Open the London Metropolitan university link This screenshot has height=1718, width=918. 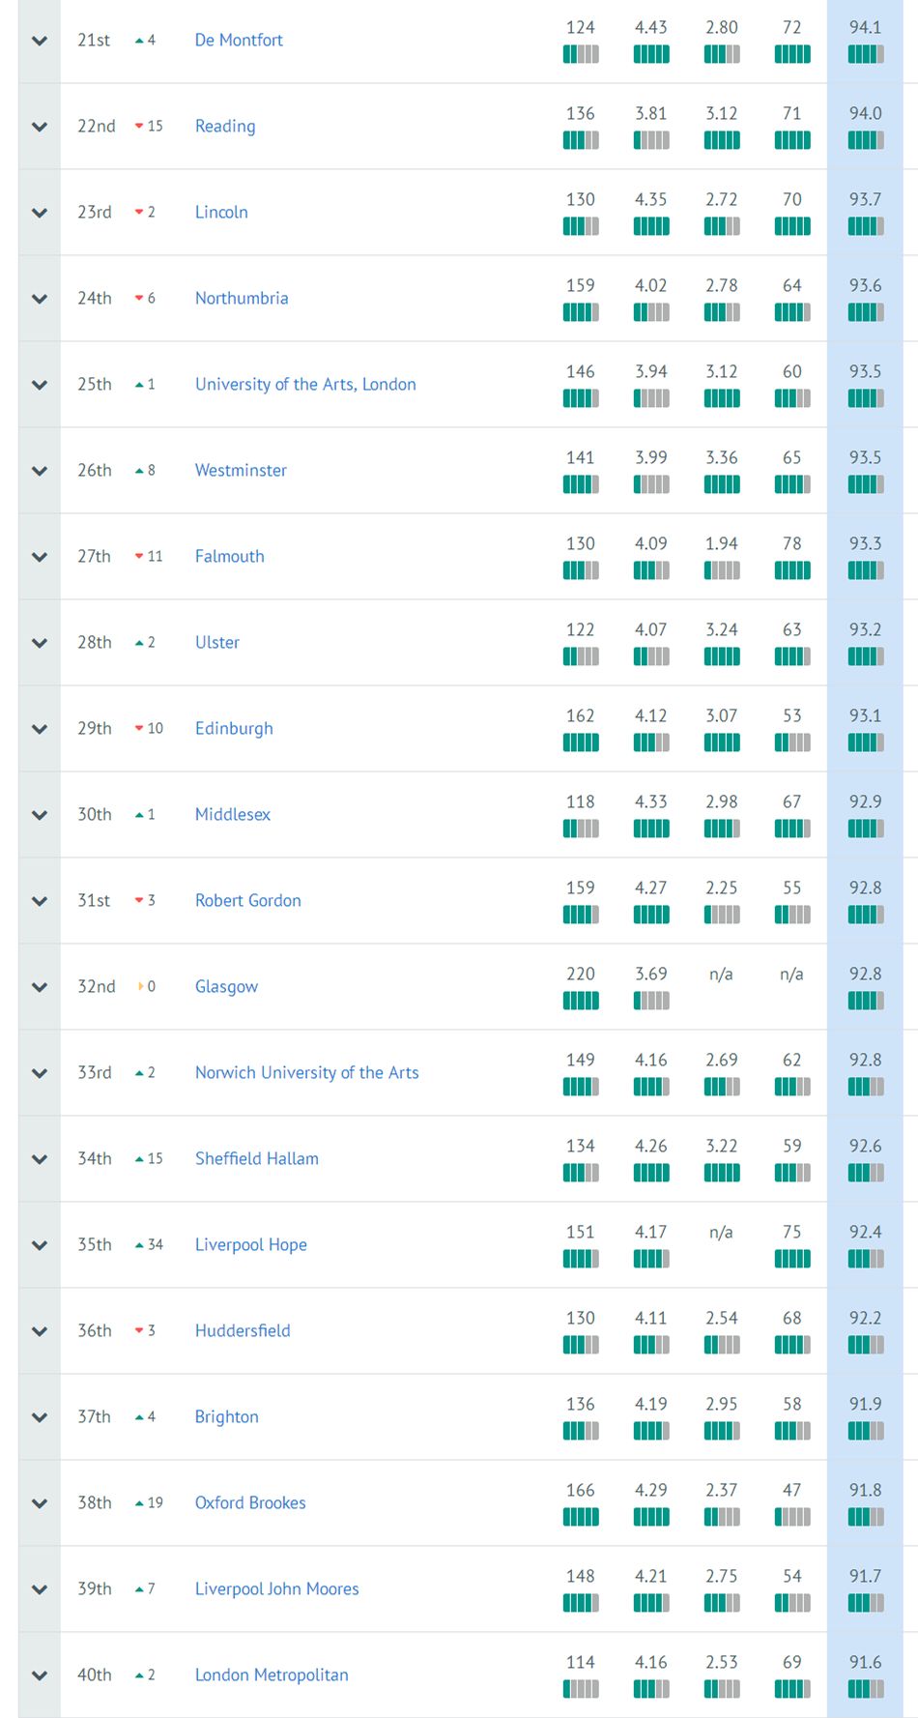[272, 1674]
